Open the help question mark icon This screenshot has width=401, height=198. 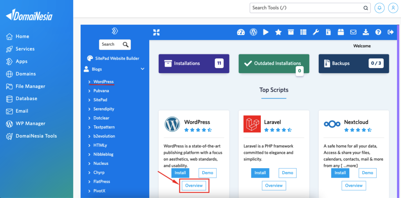coord(378,32)
